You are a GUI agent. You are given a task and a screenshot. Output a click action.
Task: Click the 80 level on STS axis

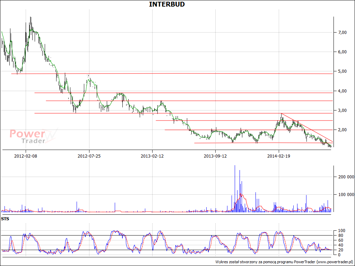[340, 236]
